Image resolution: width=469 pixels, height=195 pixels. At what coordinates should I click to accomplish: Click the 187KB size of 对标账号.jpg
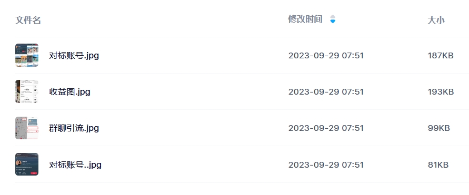click(x=441, y=56)
